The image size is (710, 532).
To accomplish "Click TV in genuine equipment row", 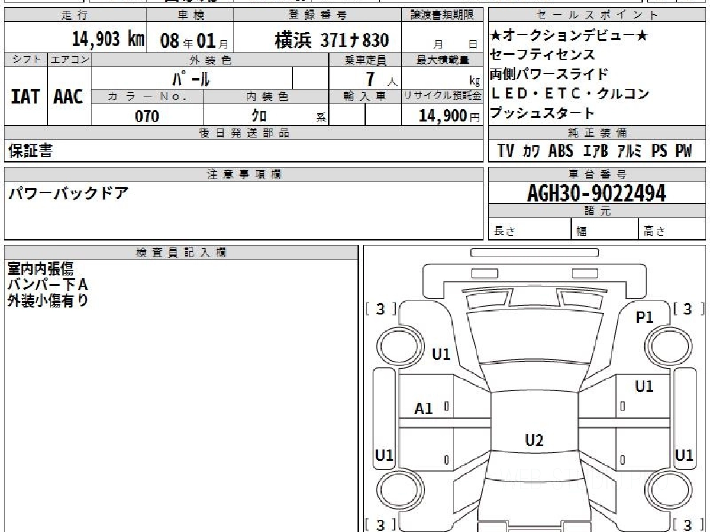I will pos(506,151).
